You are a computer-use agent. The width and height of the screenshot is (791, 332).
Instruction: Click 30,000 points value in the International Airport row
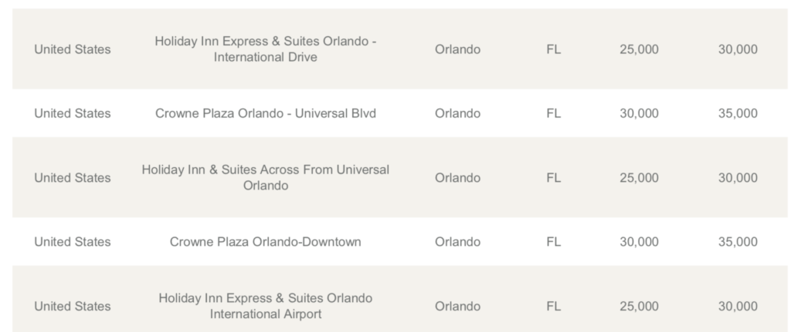click(x=738, y=306)
